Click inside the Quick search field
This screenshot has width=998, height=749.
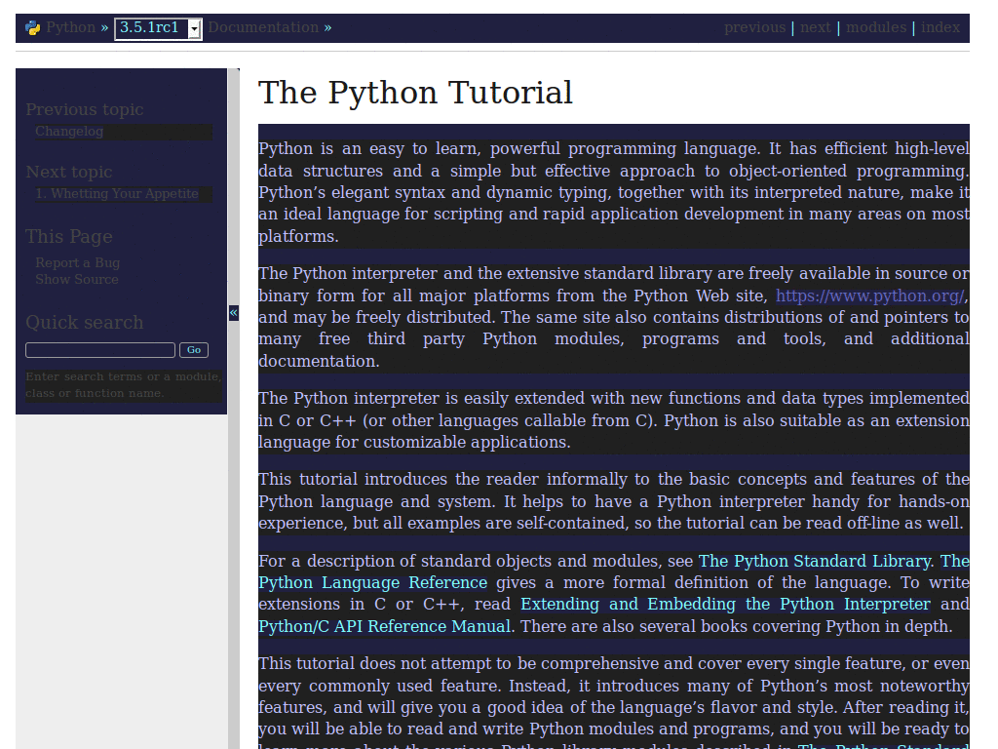(100, 349)
